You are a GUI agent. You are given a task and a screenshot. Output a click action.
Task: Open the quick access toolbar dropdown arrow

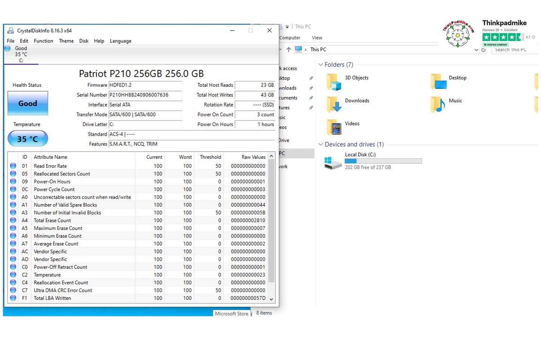tap(287, 27)
